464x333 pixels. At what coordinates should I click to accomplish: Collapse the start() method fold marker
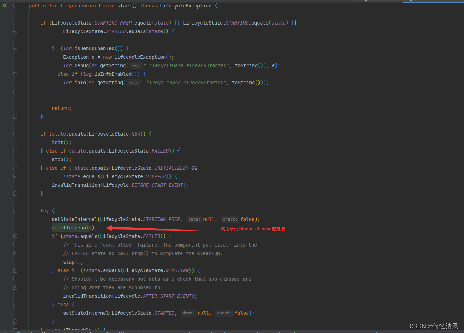15,6
